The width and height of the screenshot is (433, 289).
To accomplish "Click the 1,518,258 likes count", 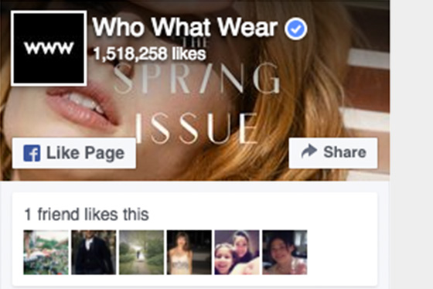I will coord(149,53).
